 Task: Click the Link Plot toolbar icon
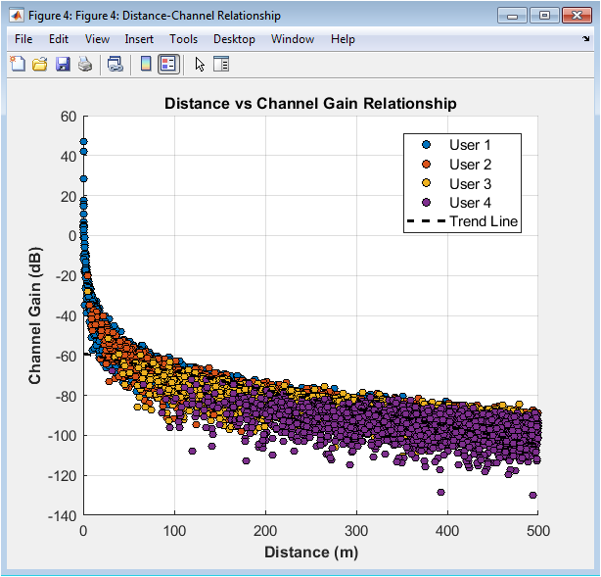pyautogui.click(x=116, y=65)
